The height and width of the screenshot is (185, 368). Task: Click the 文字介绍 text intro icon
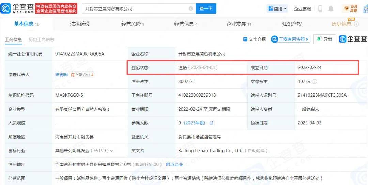click(x=245, y=40)
